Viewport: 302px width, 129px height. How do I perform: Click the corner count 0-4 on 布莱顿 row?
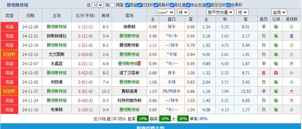click(x=105, y=110)
